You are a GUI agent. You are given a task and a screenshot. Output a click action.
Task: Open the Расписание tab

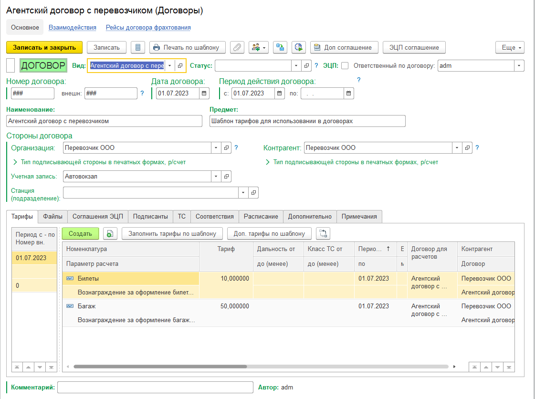pyautogui.click(x=261, y=216)
